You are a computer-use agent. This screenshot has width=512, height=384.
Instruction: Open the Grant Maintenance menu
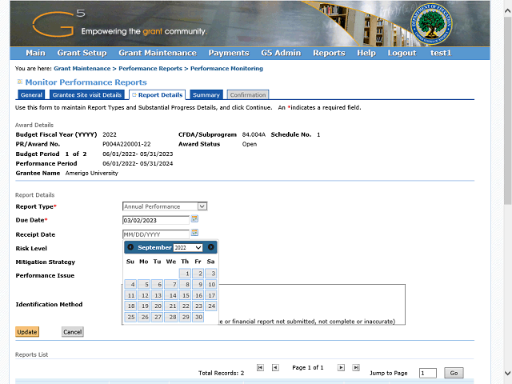click(158, 53)
